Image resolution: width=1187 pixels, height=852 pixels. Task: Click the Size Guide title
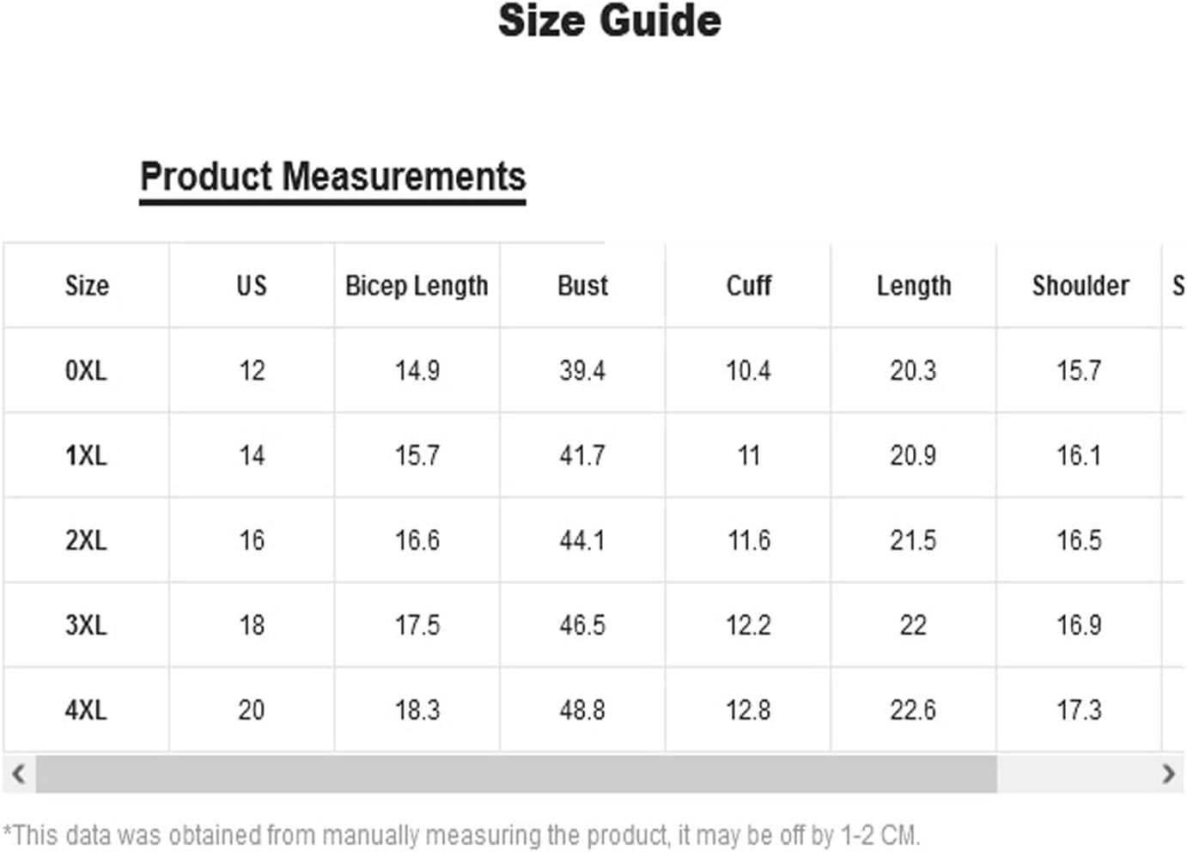click(x=610, y=21)
